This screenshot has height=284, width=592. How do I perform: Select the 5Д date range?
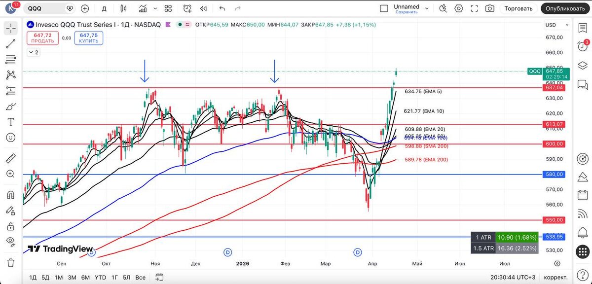(x=45, y=277)
